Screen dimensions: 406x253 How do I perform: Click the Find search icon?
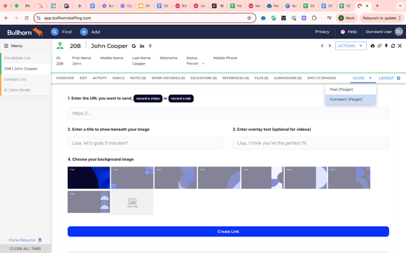[x=55, y=32]
